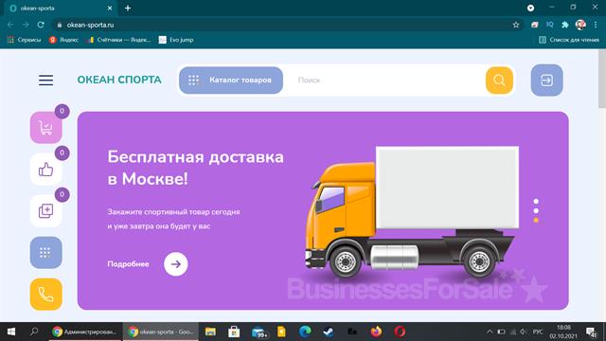Go to the ОКЕАН СПОРТА logo link
The height and width of the screenshot is (341, 606).
119,80
